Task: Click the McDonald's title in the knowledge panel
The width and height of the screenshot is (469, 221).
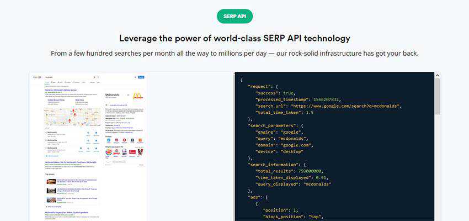Action: click(x=113, y=94)
